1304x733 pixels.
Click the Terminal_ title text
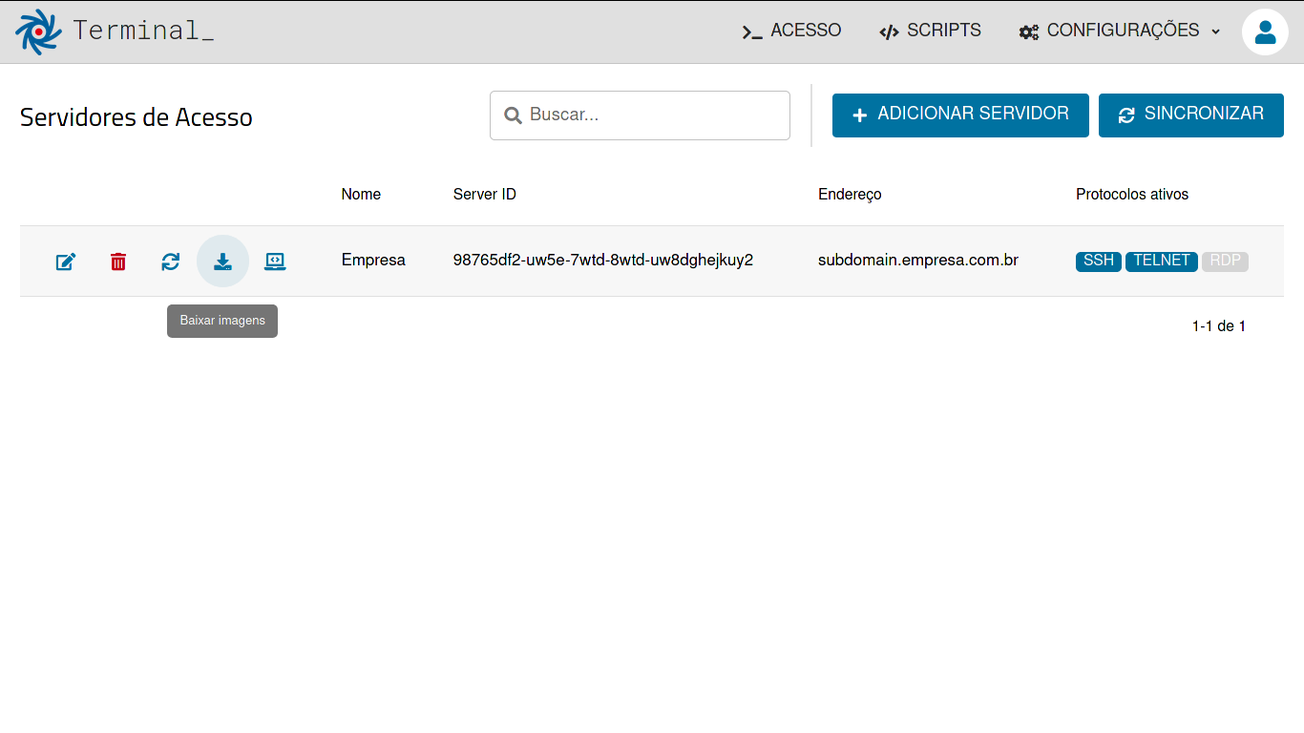[x=143, y=31]
